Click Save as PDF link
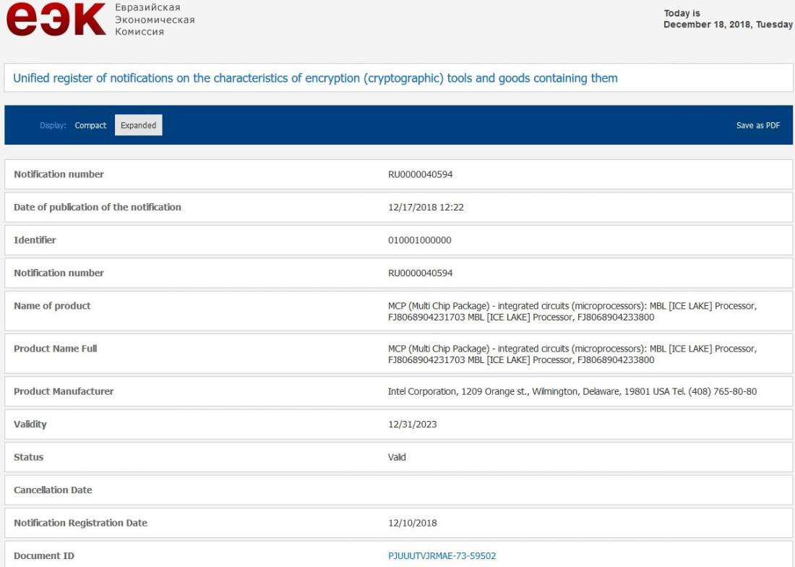This screenshot has width=795, height=567. click(x=758, y=125)
